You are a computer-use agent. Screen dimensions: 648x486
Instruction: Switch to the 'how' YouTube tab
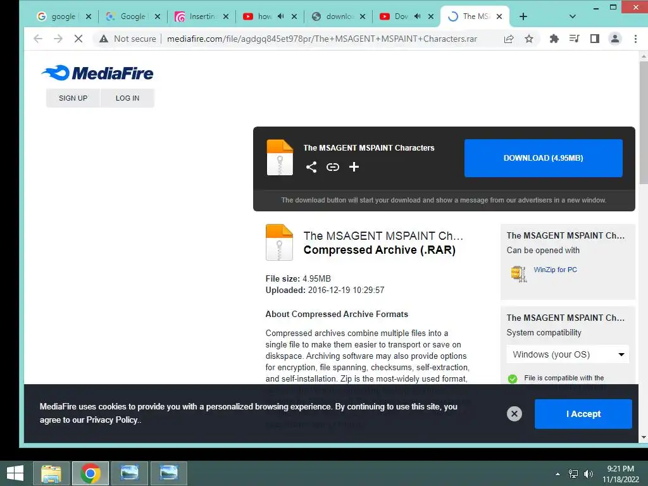point(265,16)
